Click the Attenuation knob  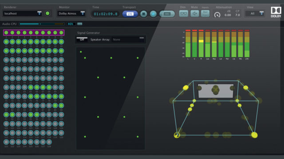tap(217, 15)
